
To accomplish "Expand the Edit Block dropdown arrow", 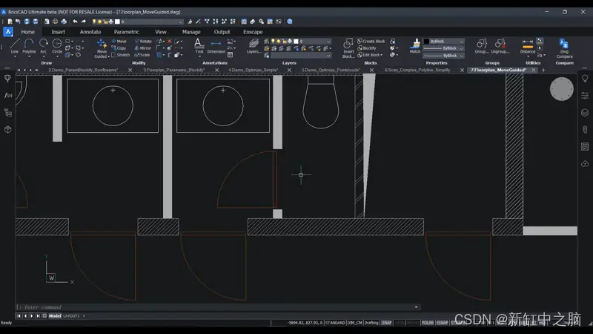I will [382, 55].
